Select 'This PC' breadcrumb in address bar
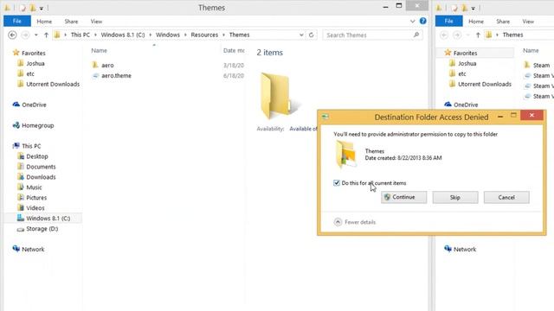This screenshot has height=311, width=554. 81,35
